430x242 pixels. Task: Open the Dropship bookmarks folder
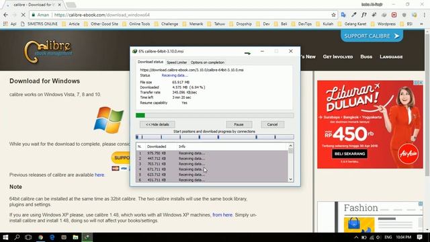pos(241,24)
